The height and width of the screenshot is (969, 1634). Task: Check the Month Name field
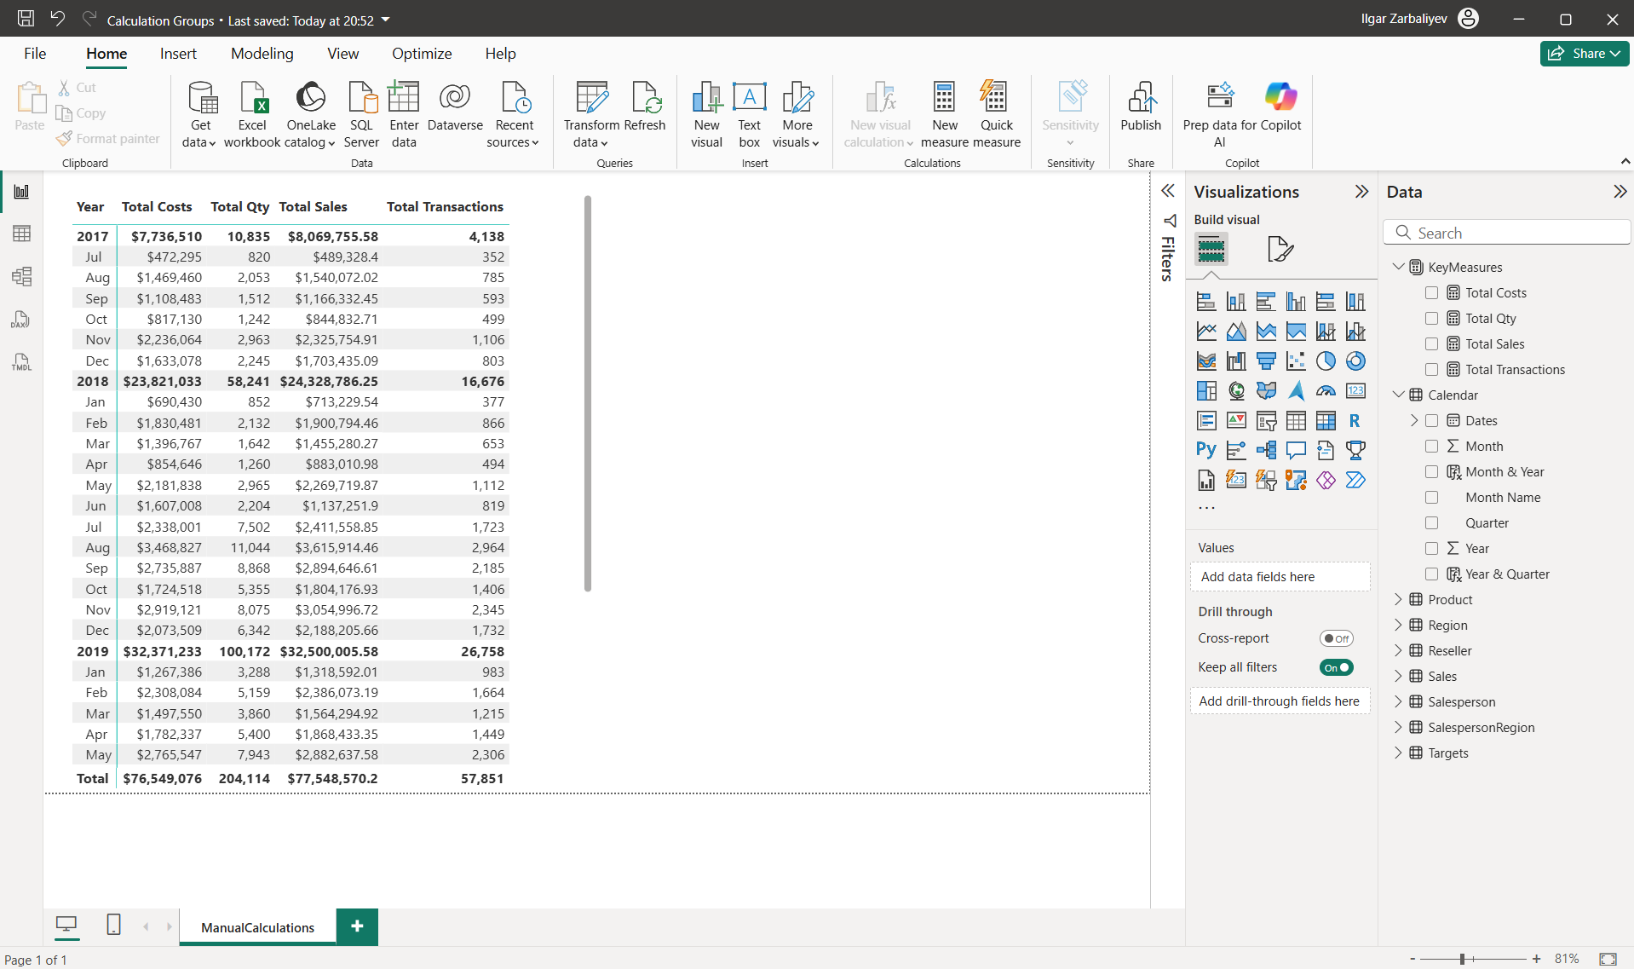(x=1431, y=498)
